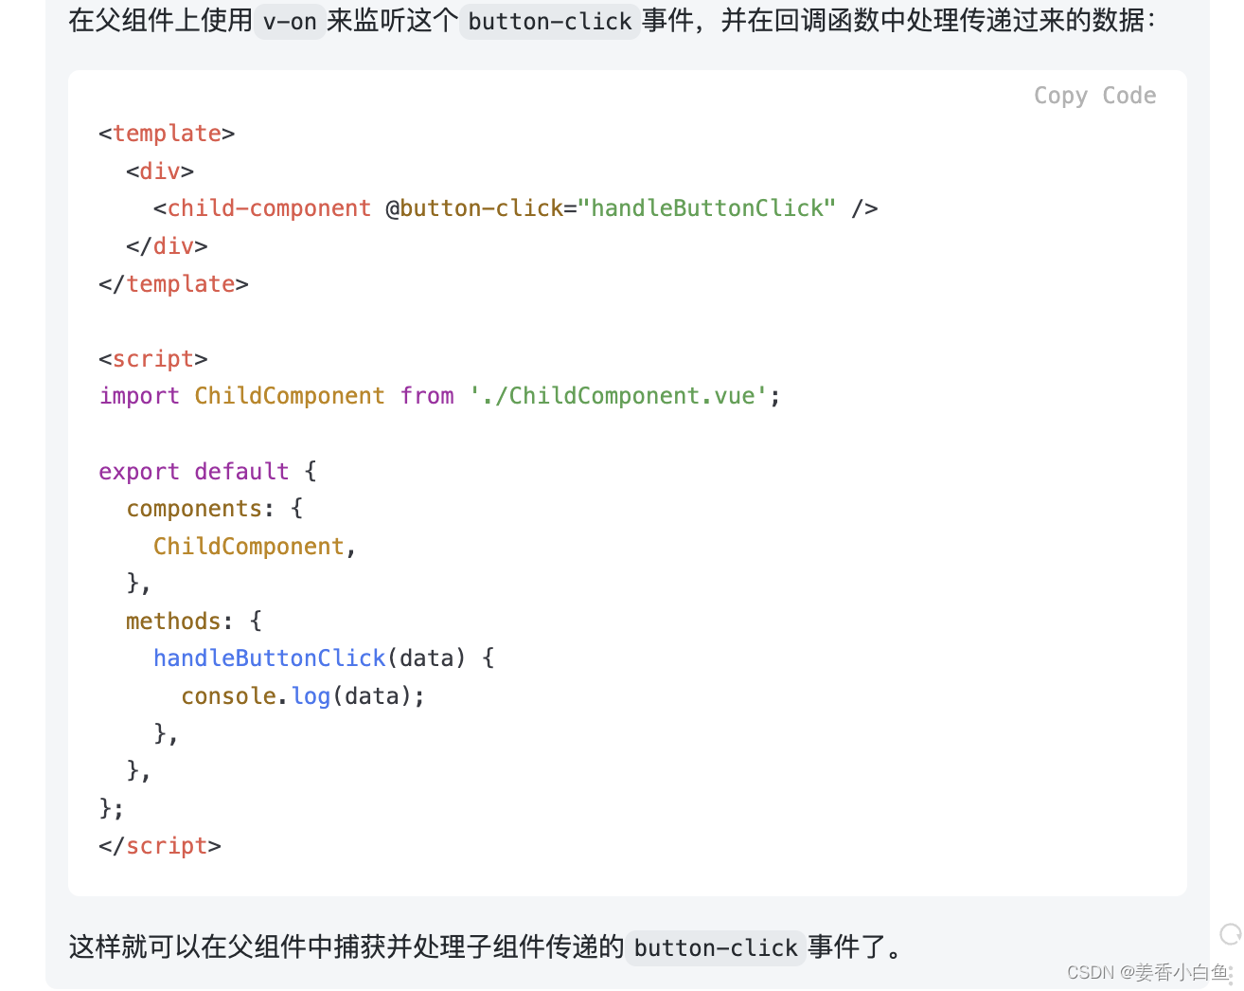Click the circular refresh icon at bottom right
The width and height of the screenshot is (1244, 991).
(x=1231, y=934)
